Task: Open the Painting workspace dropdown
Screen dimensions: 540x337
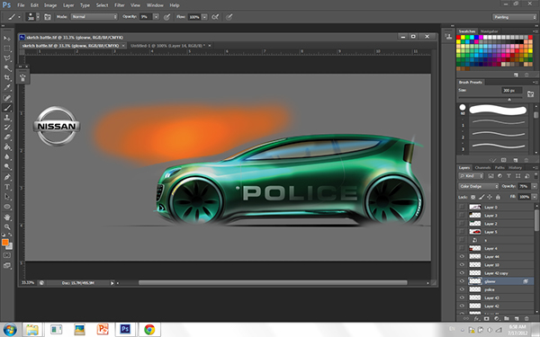Action: click(514, 17)
